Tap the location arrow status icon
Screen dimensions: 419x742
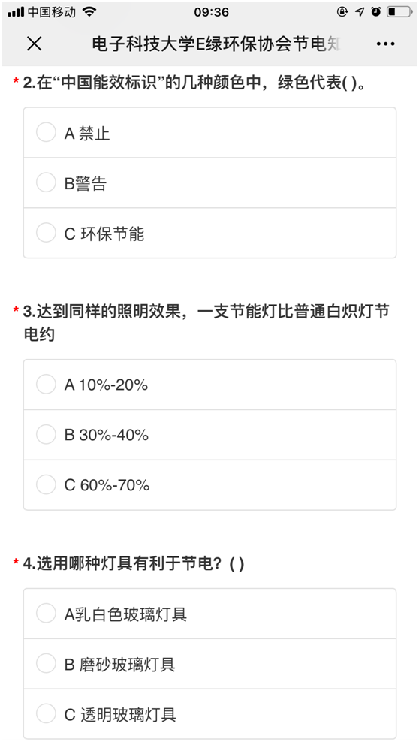(x=360, y=12)
